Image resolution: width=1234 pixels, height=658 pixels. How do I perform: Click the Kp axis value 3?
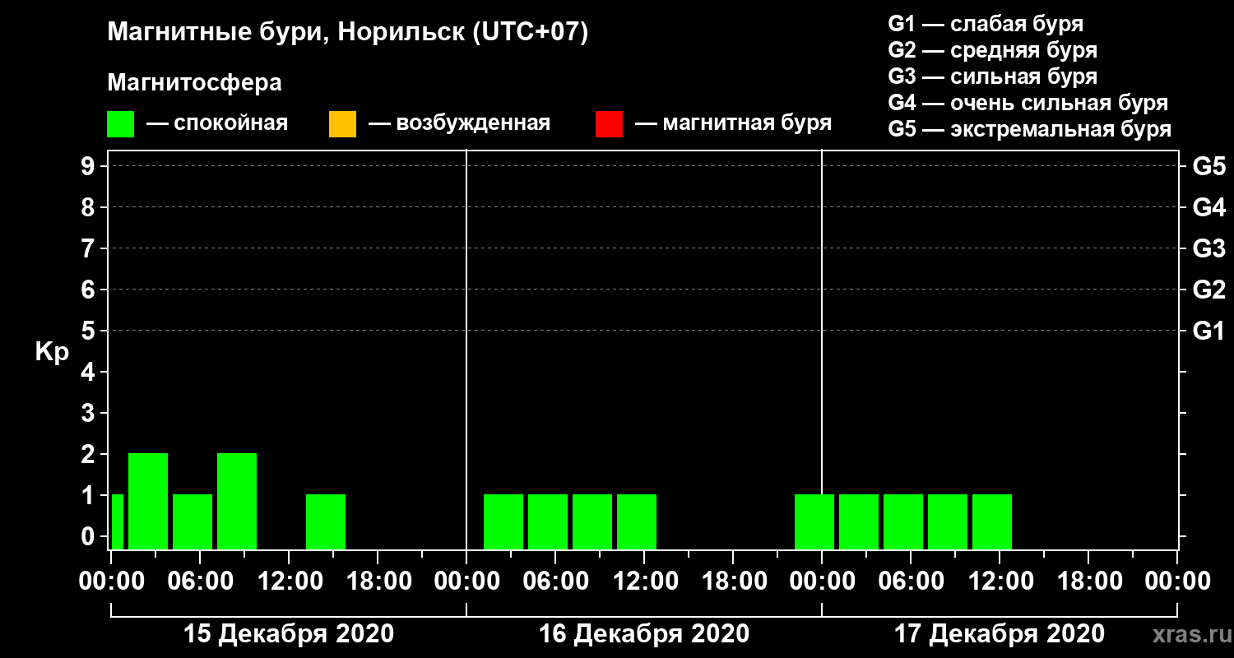click(90, 413)
